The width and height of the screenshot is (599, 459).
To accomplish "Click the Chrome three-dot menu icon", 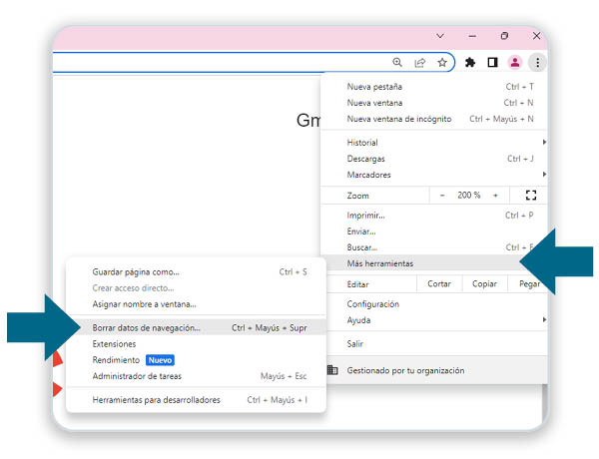I will 537,62.
